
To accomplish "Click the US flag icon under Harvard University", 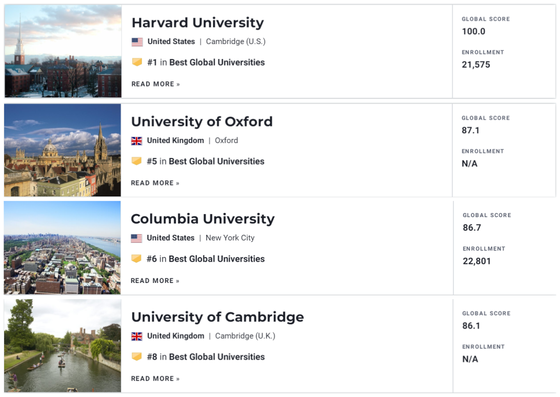I will point(137,42).
